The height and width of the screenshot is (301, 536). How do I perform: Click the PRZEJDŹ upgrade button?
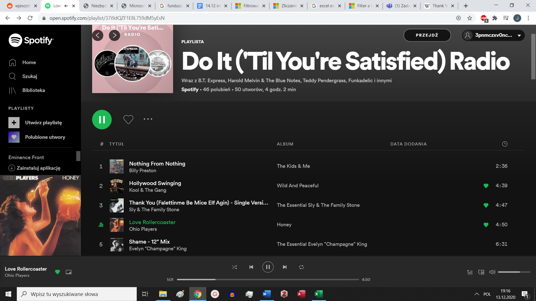pos(427,35)
